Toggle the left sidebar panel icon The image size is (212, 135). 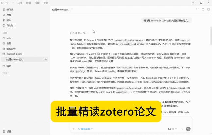pos(2,3)
